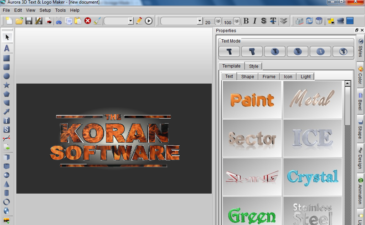Screen dimensions: 365x225
Task: Paste from clipboard icon
Action: [x=78, y=21]
